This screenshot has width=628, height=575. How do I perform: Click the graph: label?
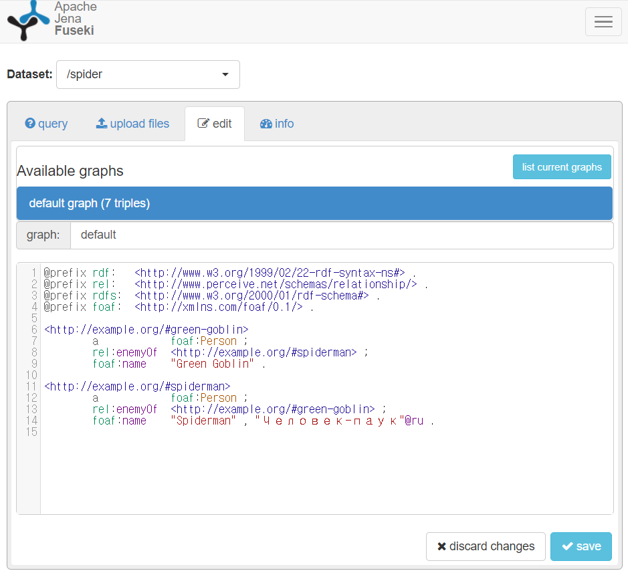(x=43, y=235)
